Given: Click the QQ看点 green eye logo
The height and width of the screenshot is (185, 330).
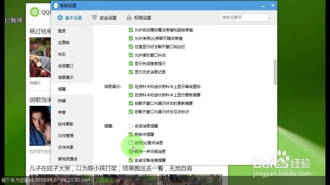Looking at the screenshot, I should (x=35, y=12).
